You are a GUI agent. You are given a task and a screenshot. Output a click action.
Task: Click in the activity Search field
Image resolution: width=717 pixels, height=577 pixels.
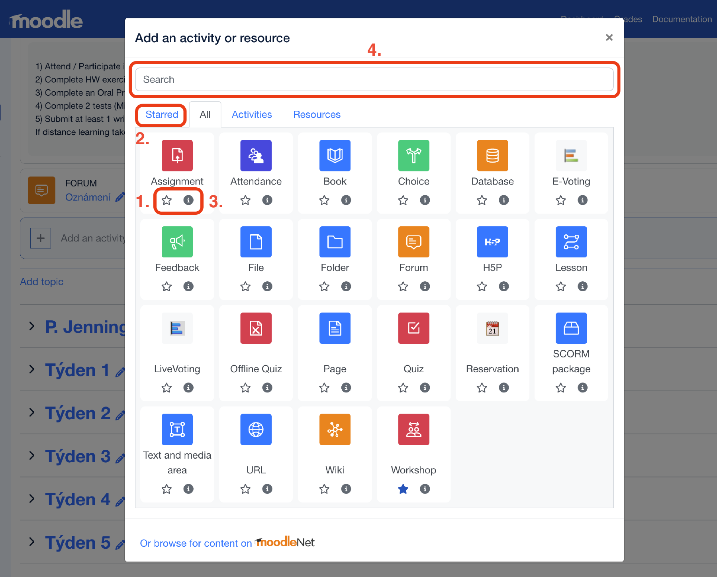click(374, 80)
